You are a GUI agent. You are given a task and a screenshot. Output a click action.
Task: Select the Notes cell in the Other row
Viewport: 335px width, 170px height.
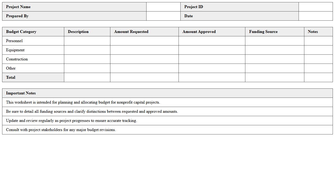pos(318,68)
